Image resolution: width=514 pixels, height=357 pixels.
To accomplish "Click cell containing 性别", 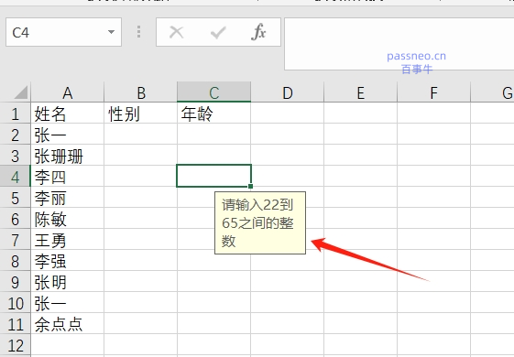I will pos(140,114).
